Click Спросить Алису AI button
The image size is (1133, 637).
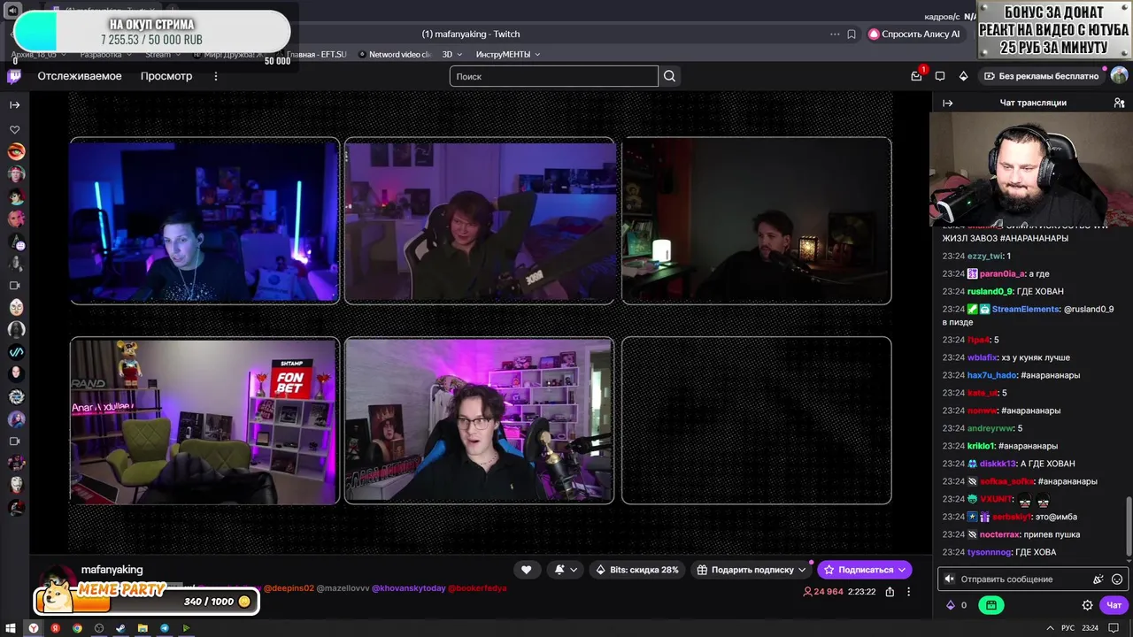tap(913, 34)
